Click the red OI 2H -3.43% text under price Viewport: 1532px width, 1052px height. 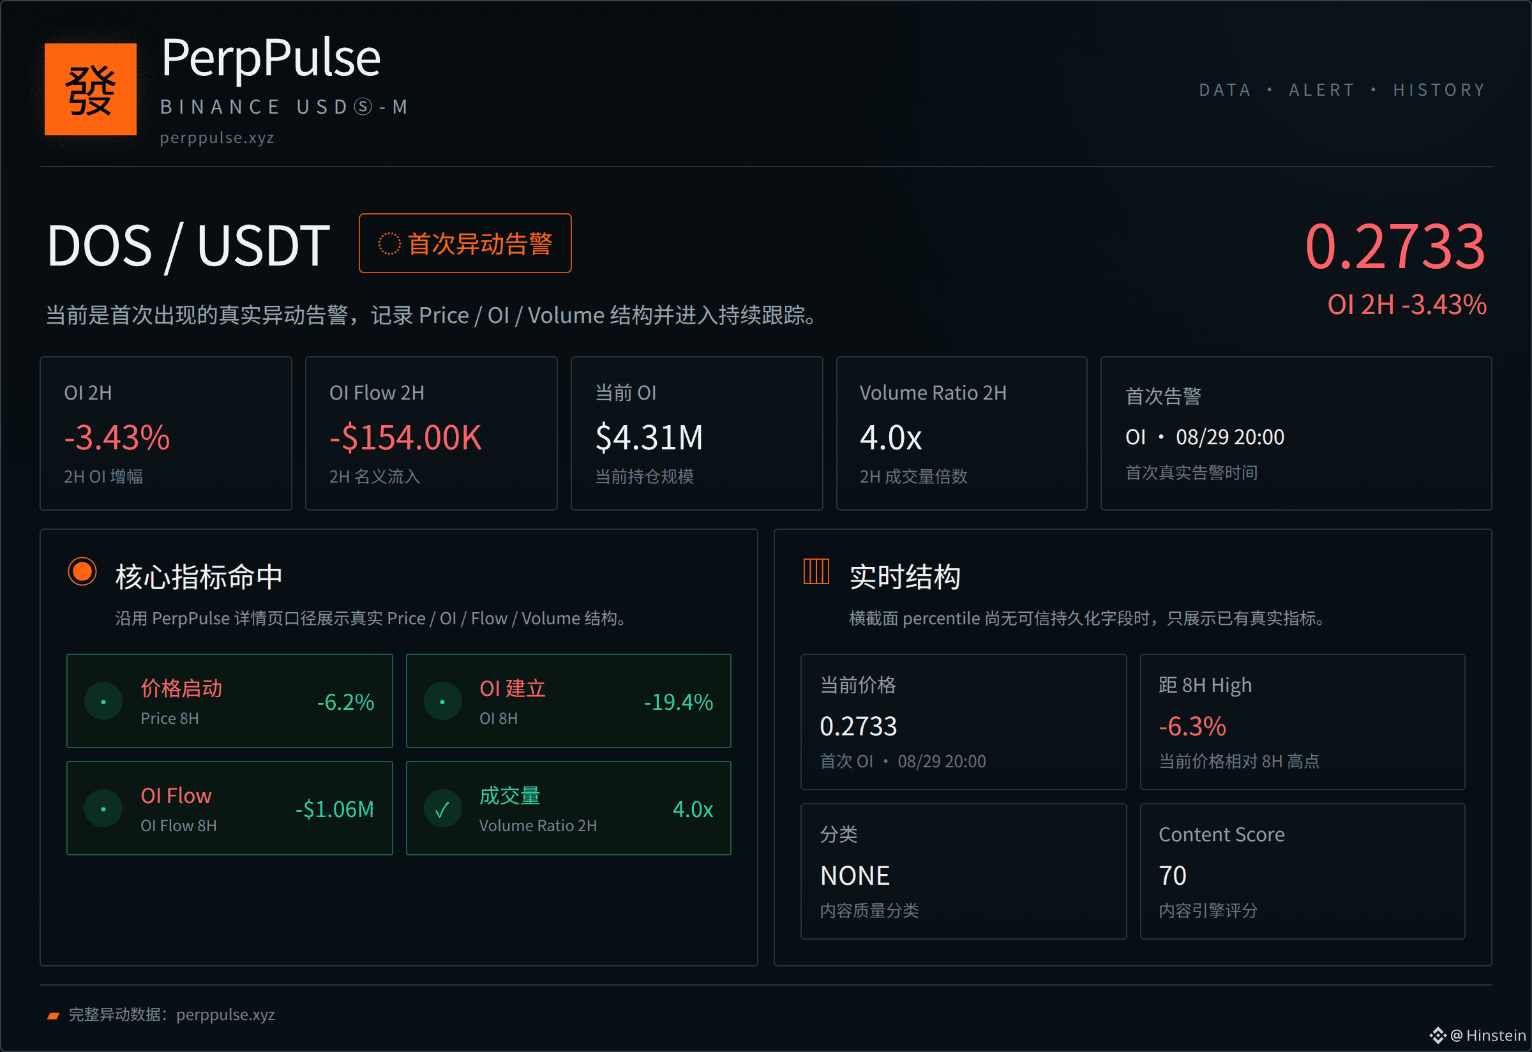[1407, 304]
